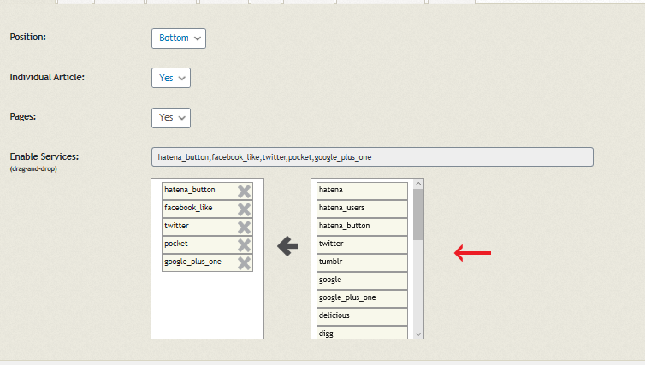645x365 pixels.
Task: Remove pocket using the X icon
Action: click(x=244, y=245)
